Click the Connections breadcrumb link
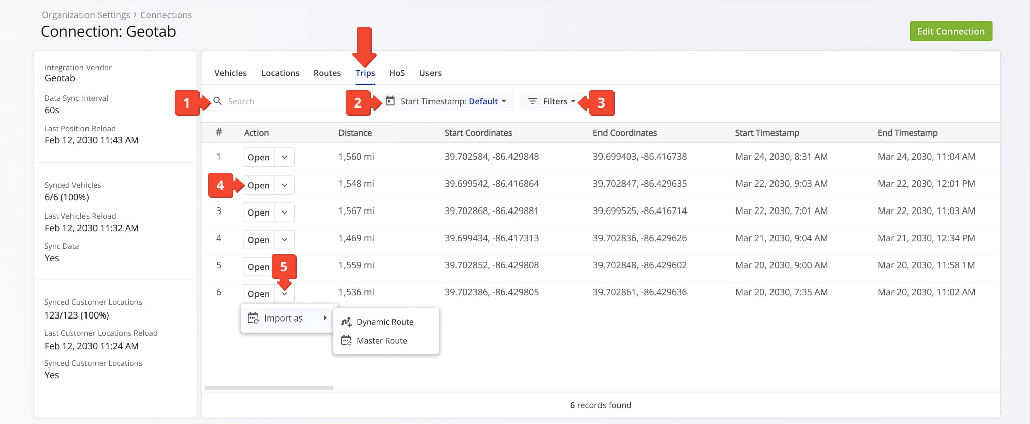 click(166, 15)
